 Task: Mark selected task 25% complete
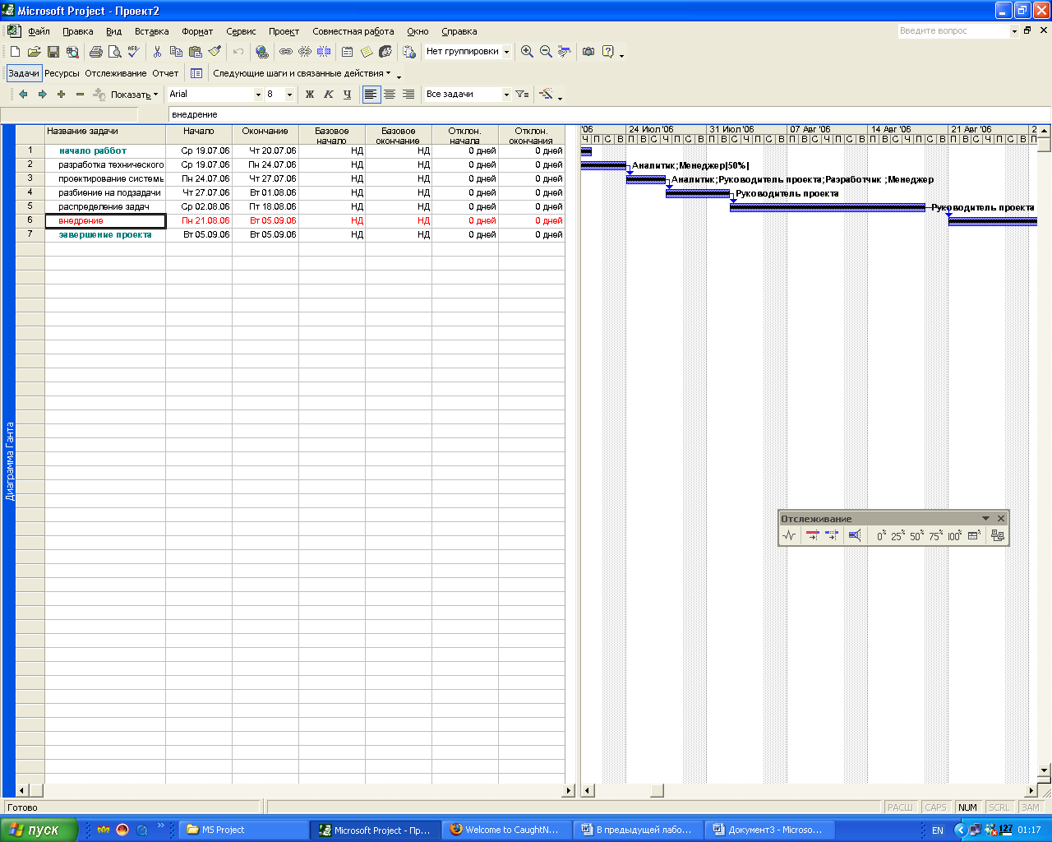(897, 536)
